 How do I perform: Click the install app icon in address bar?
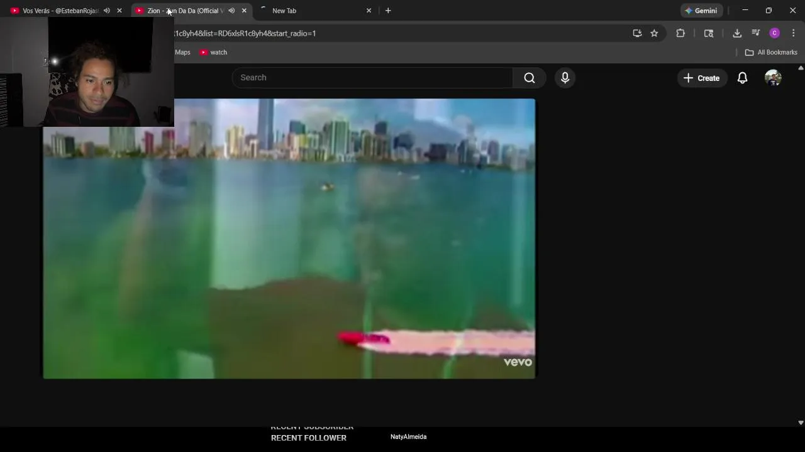(637, 33)
